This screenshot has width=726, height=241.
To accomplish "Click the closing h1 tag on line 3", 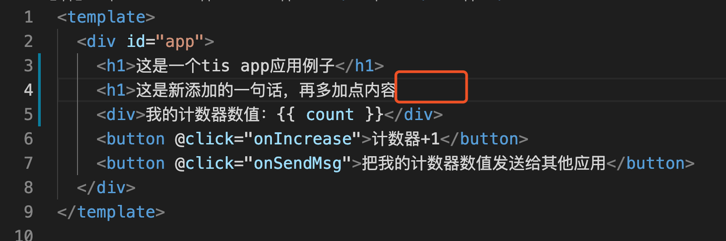I will click(360, 66).
